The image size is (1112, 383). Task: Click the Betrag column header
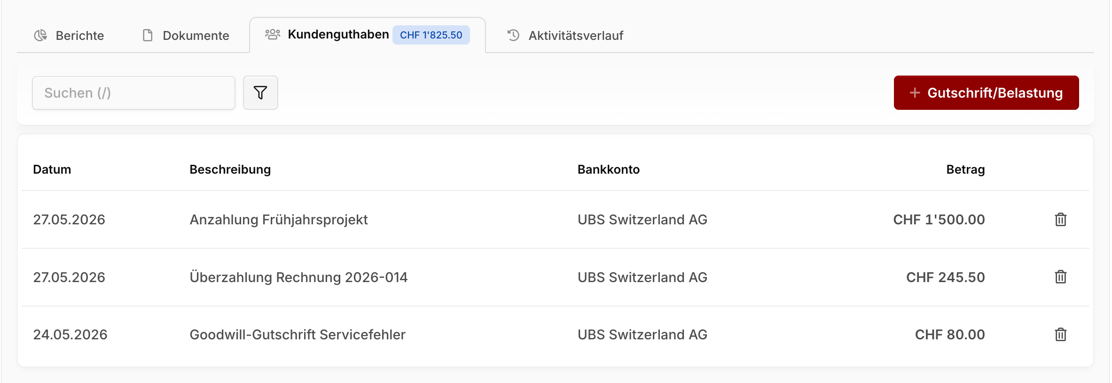point(965,169)
